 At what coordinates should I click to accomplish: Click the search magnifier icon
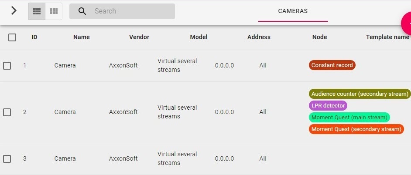82,11
